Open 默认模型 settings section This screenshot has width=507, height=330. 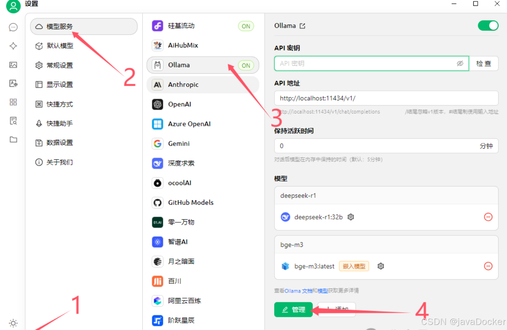(84, 46)
